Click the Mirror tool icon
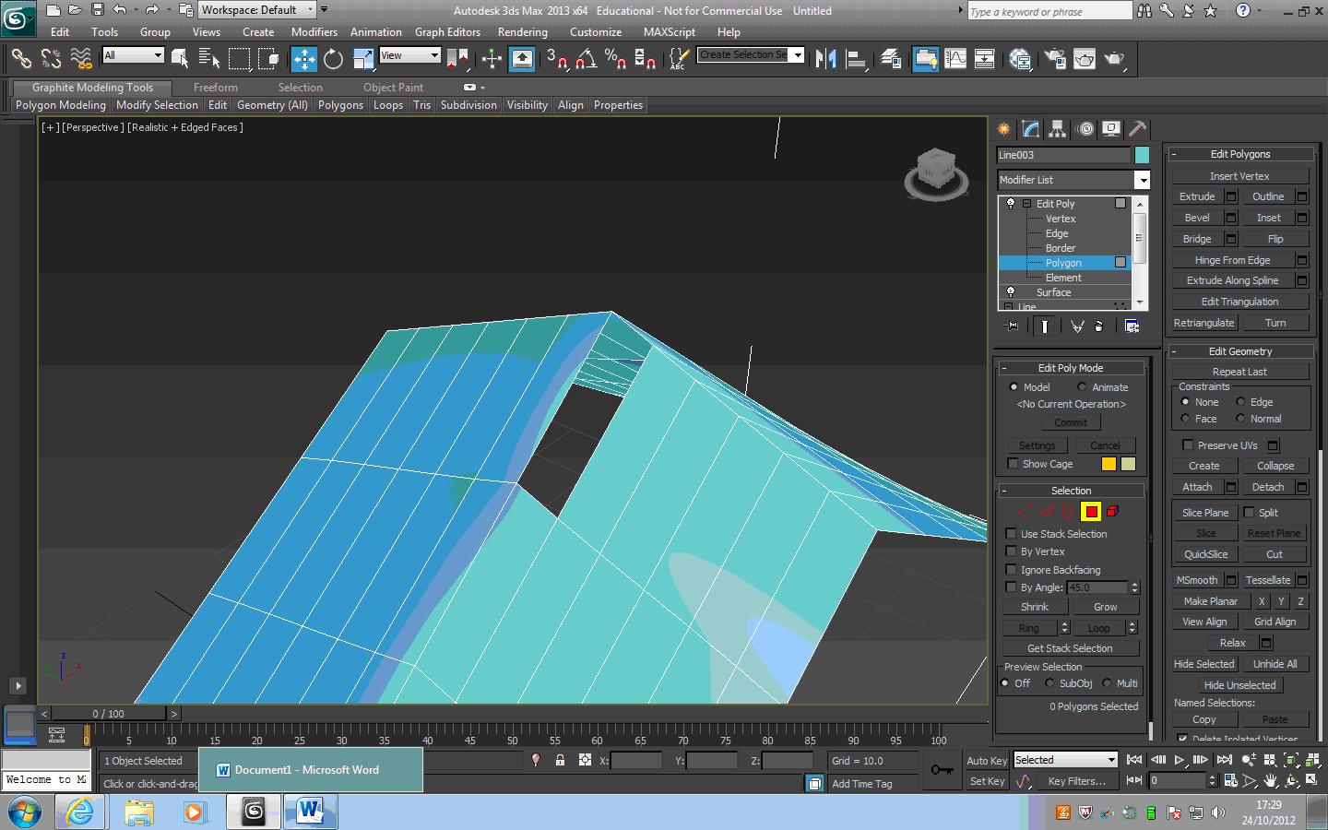1328x830 pixels. click(x=825, y=60)
